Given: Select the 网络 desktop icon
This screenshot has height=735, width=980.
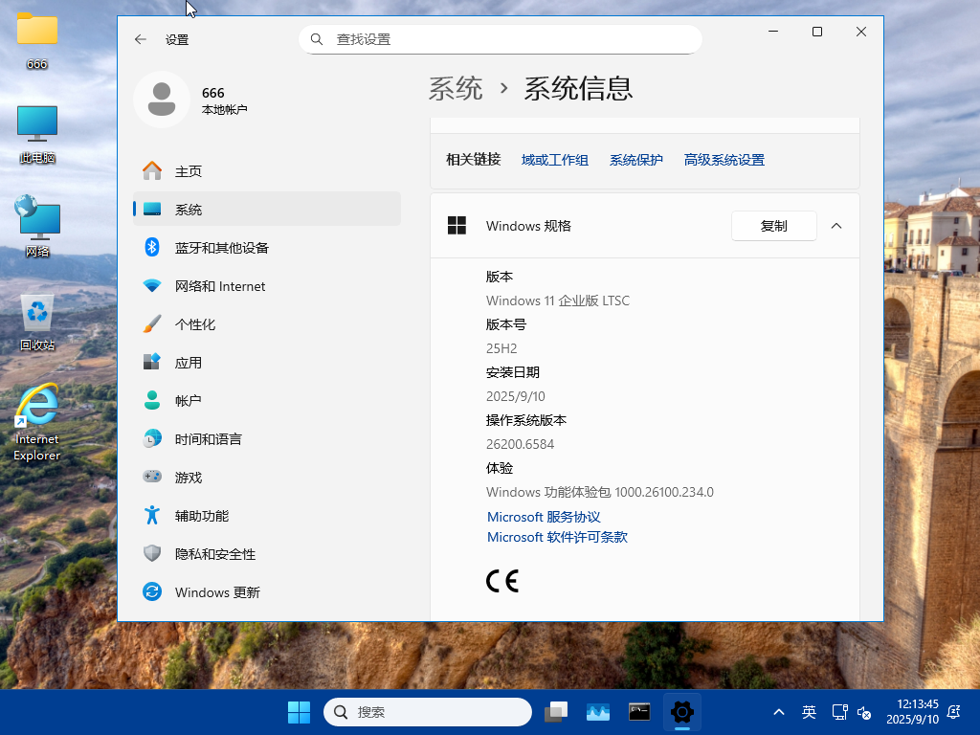Looking at the screenshot, I should (37, 226).
